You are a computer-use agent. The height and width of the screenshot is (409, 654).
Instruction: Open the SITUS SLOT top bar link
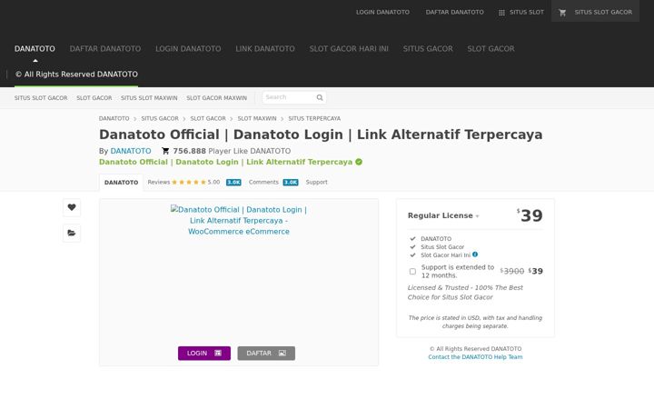521,13
